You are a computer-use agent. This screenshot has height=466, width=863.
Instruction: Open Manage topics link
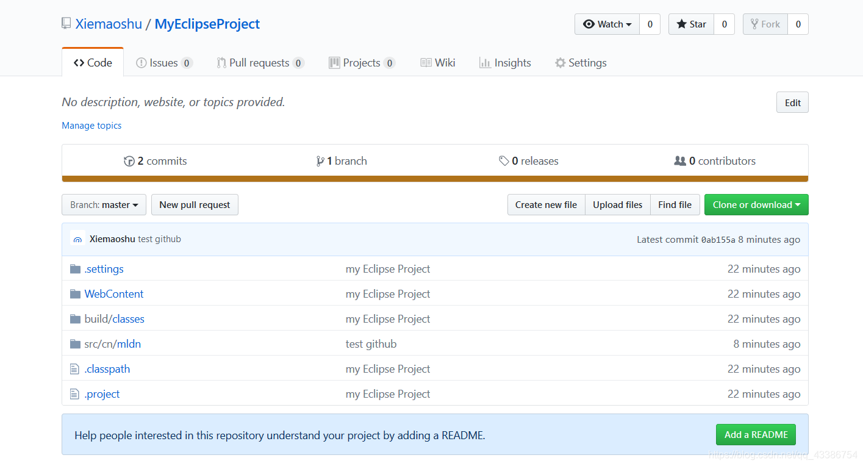[x=91, y=126]
